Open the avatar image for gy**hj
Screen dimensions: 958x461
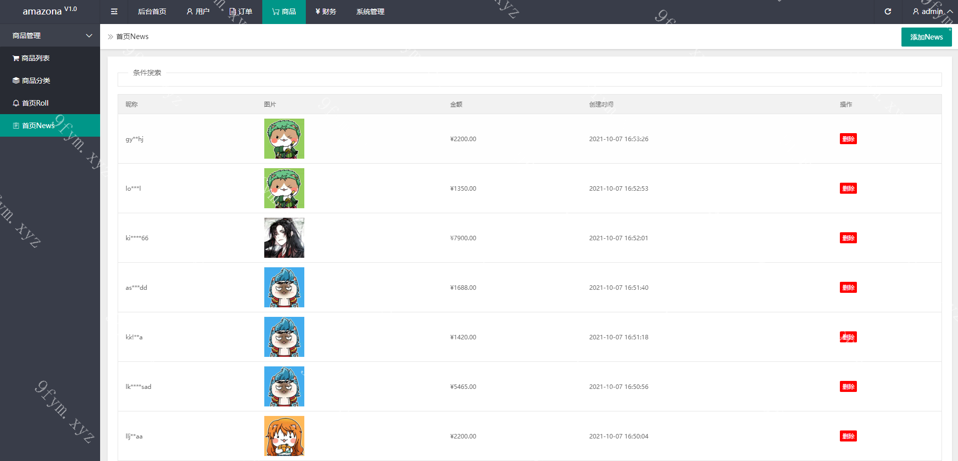pos(284,139)
